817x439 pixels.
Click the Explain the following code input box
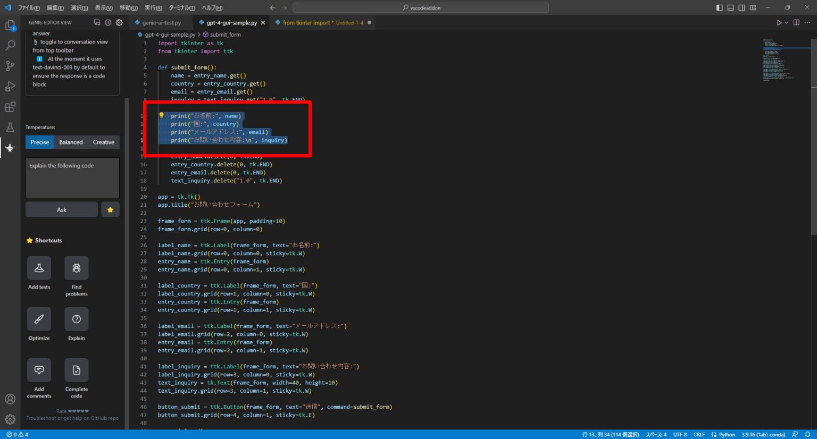(72, 178)
